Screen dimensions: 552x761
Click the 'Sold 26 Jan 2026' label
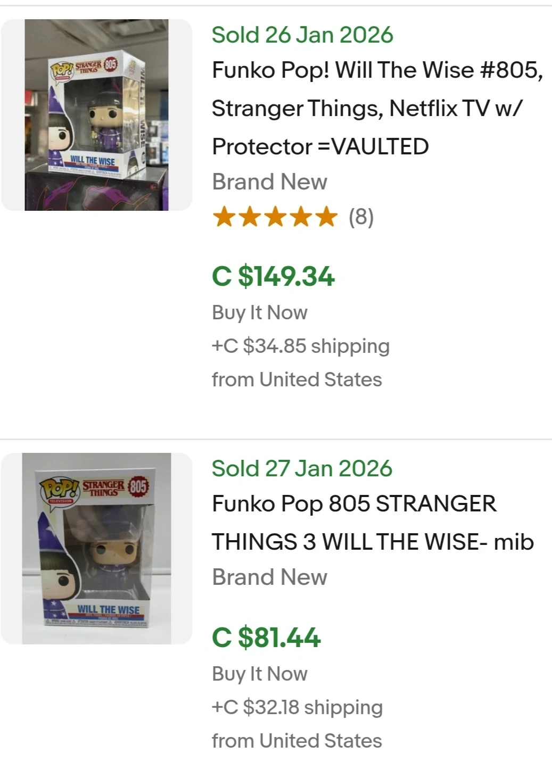302,35
